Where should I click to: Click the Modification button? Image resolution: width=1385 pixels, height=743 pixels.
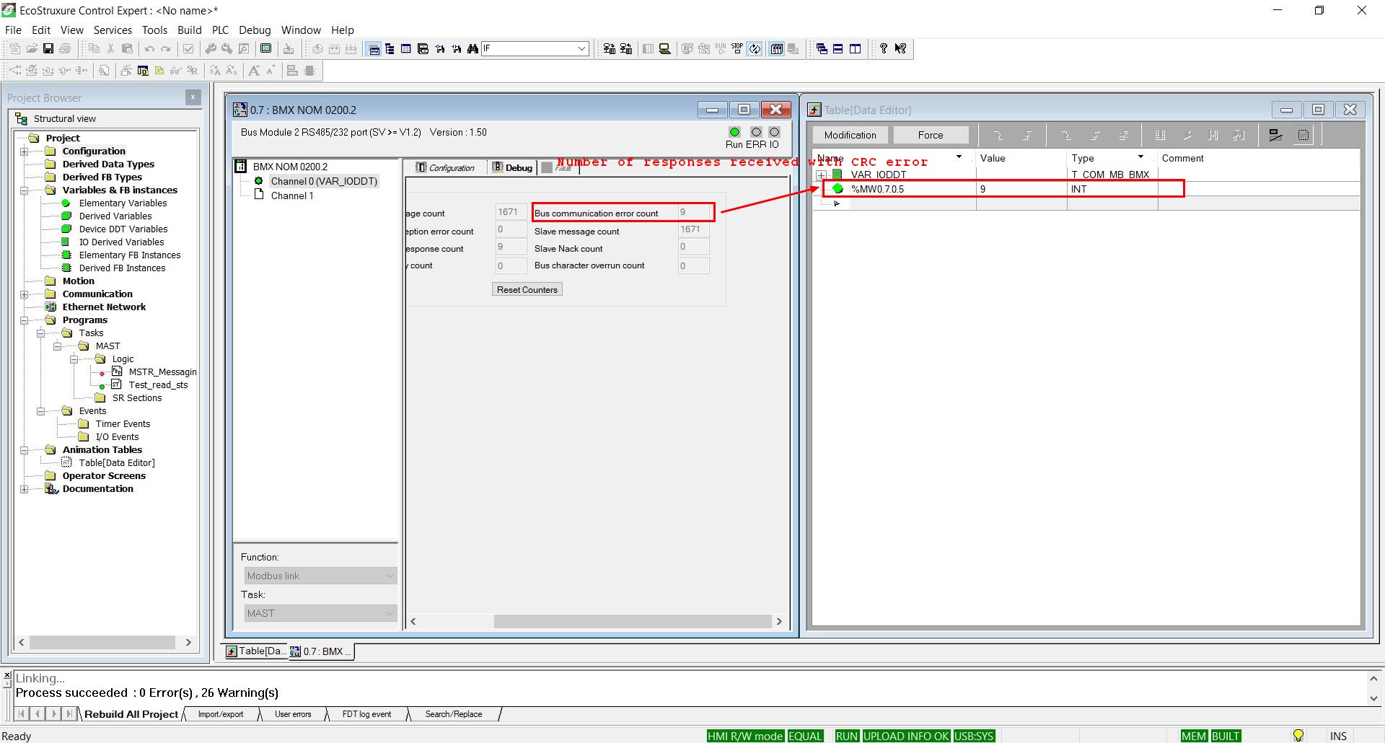click(x=850, y=135)
